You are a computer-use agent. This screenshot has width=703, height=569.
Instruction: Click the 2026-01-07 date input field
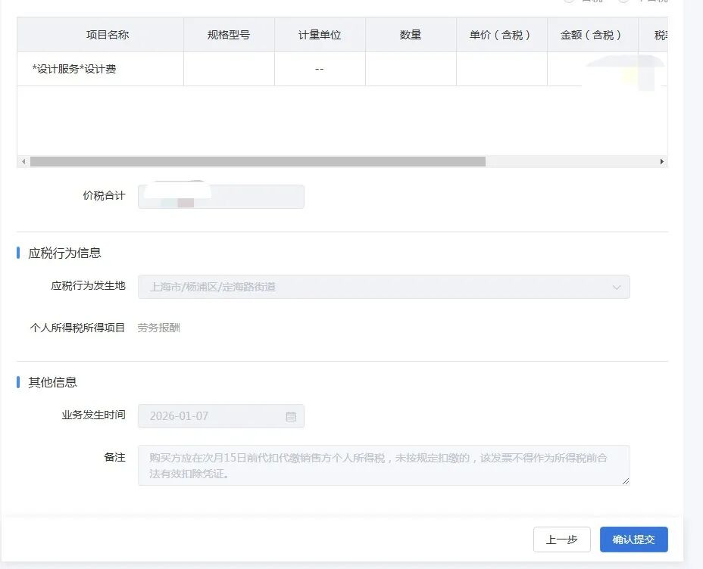click(212, 416)
